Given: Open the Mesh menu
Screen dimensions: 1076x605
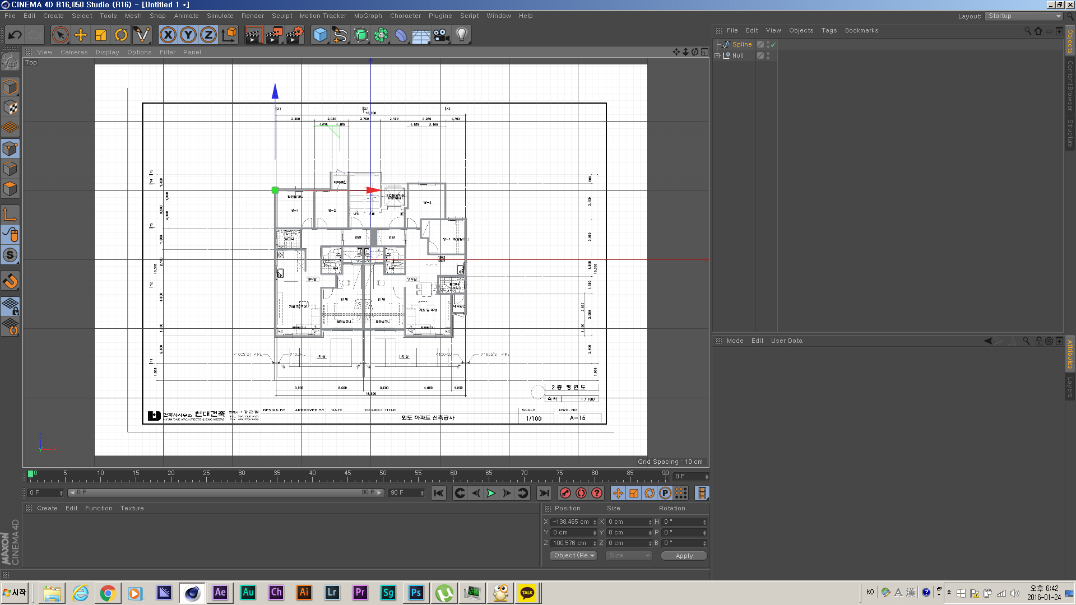Looking at the screenshot, I should coord(133,16).
